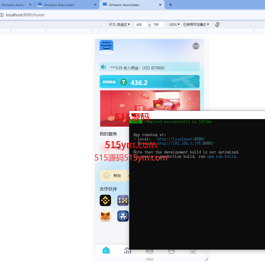Click the 获得收益 earnings button
Image resolution: width=265 pixels, height=264 pixels.
(109, 82)
